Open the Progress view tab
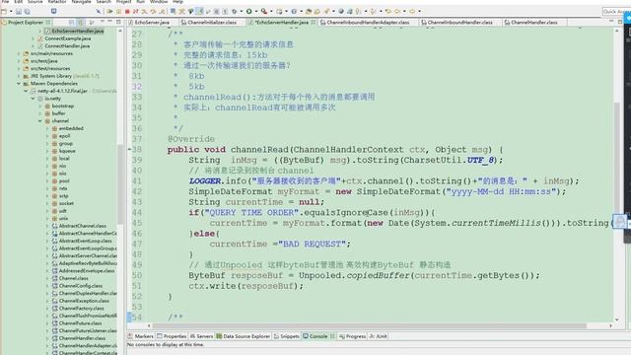 353,336
